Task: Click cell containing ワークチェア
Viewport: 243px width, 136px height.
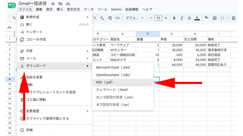Action: [123, 45]
